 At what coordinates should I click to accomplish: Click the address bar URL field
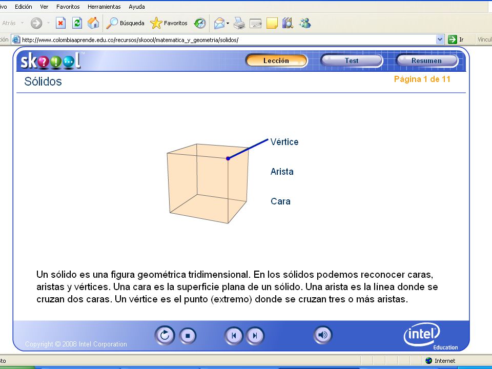[228, 40]
